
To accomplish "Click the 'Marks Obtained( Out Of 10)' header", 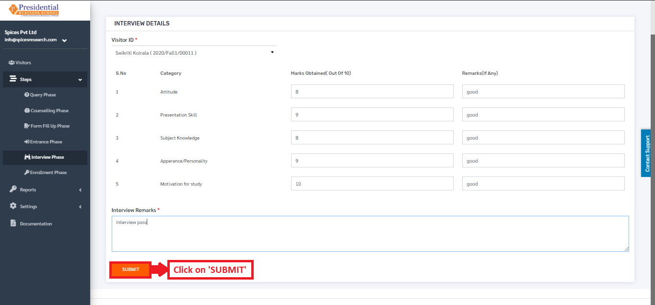I will (x=321, y=73).
